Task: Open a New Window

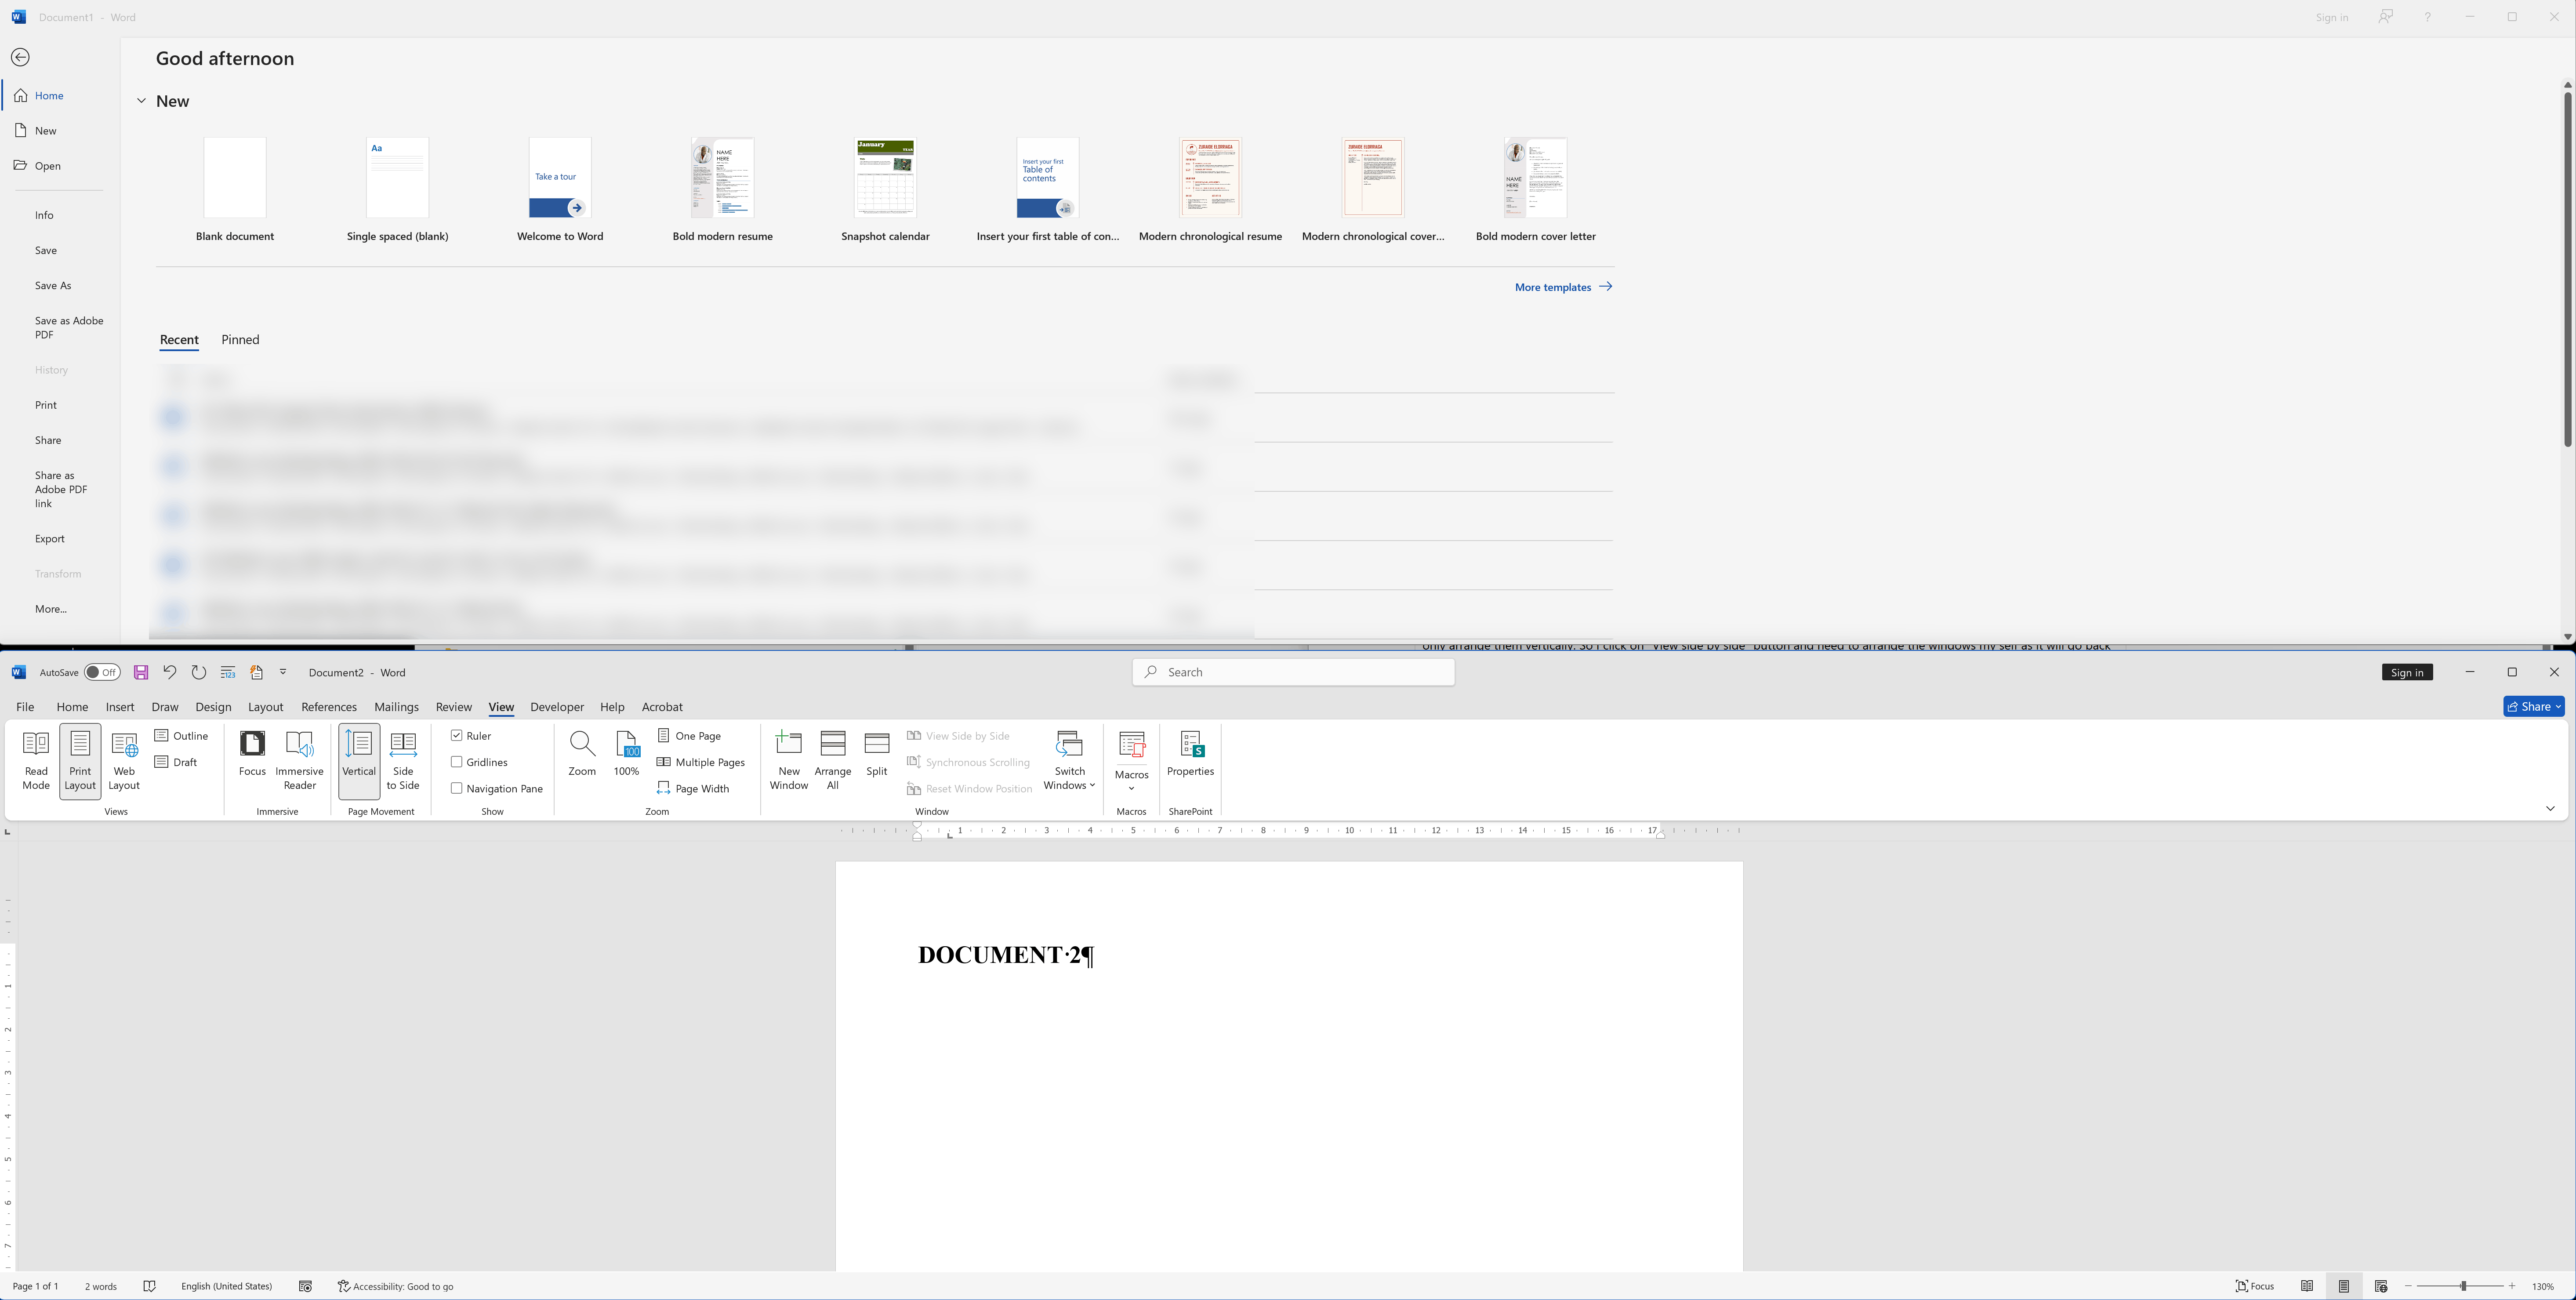Action: (789, 760)
